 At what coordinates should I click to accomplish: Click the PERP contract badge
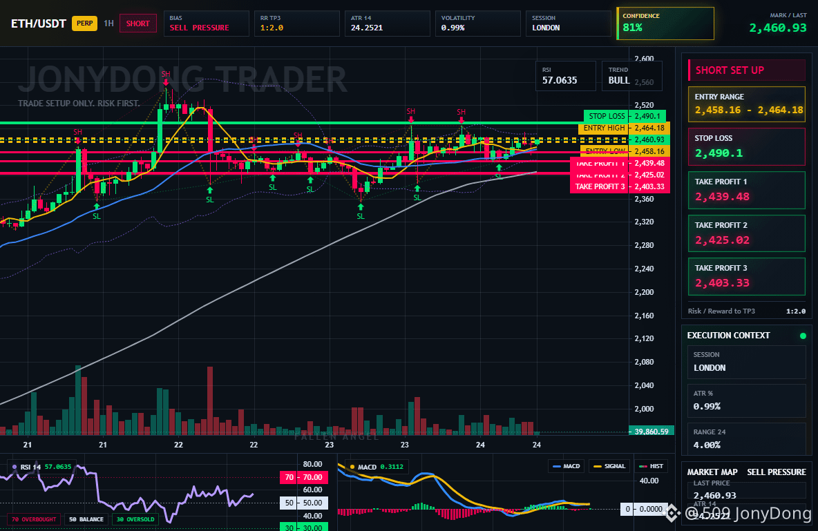[x=84, y=23]
